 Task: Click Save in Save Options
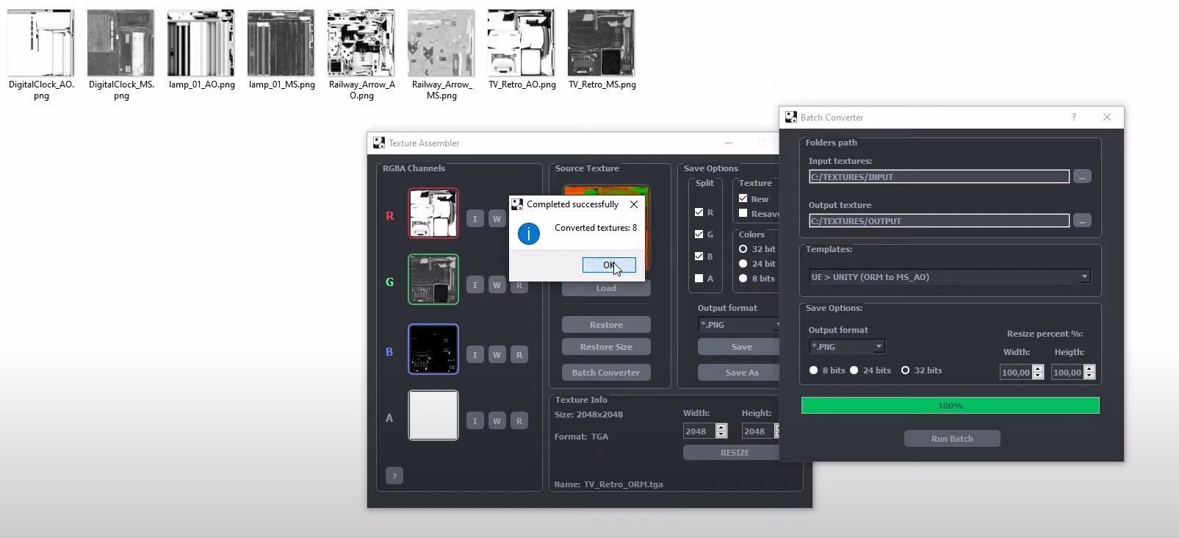click(738, 347)
